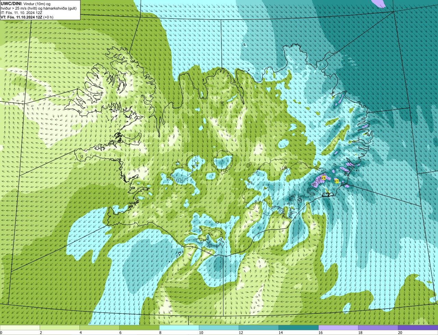Click the "VT: Fös. 11.10.2024 12Z (+0 h)" line
Viewport: 438px width, 335px height.
click(x=27, y=17)
